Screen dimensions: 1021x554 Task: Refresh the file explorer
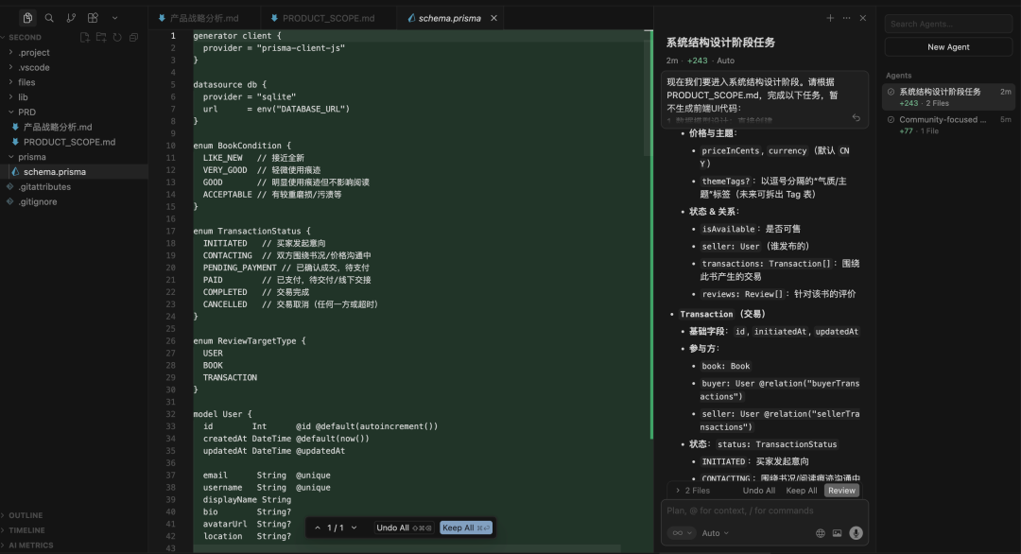tap(117, 38)
